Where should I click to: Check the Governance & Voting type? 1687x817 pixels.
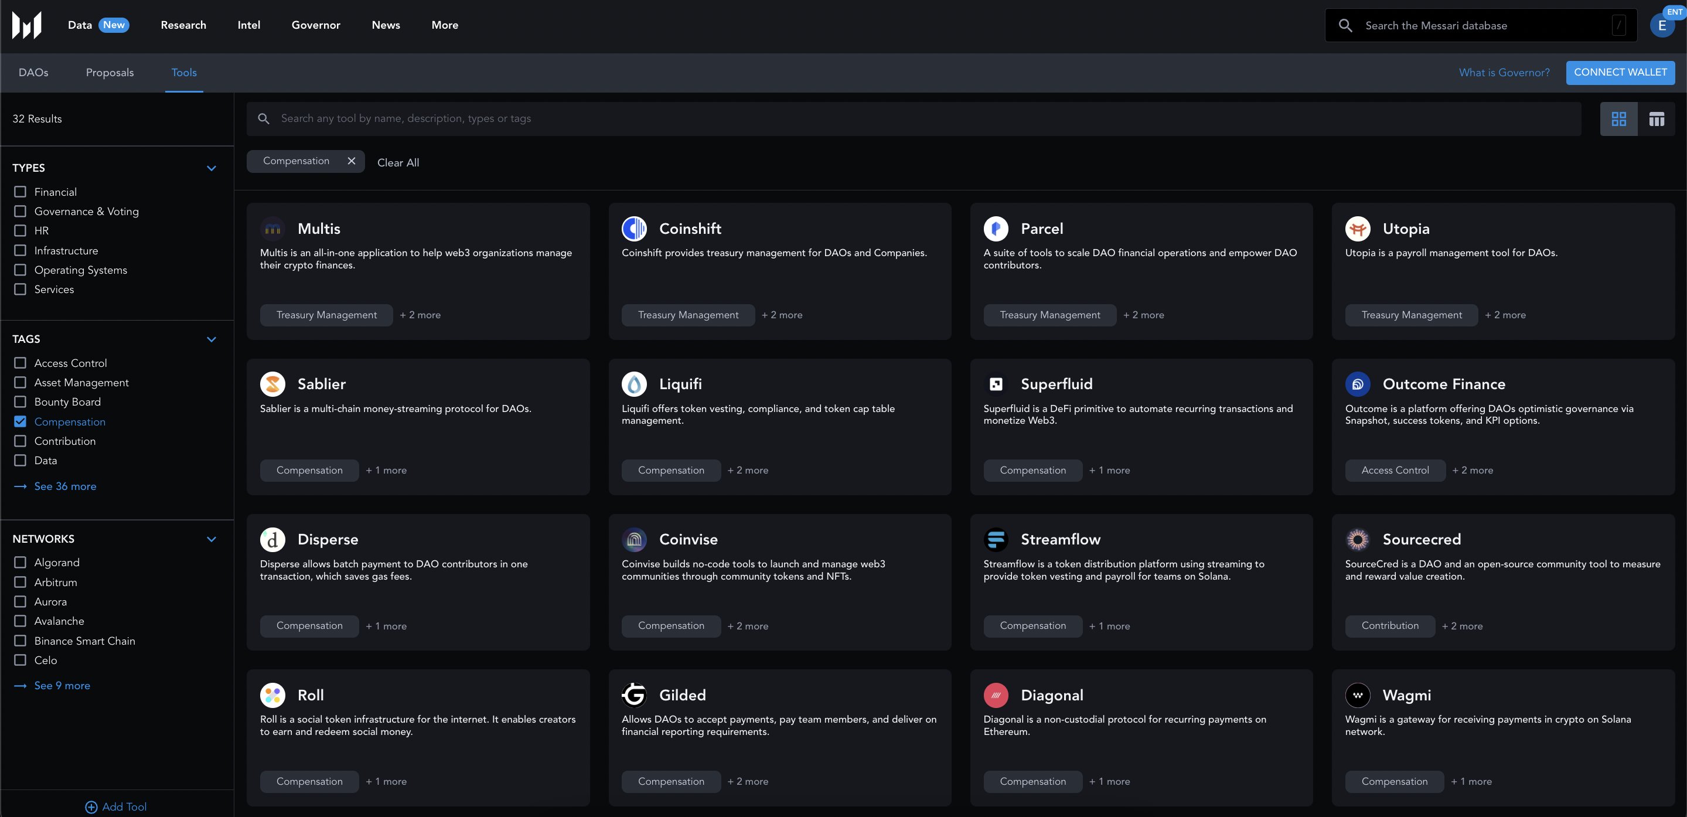[x=21, y=211]
